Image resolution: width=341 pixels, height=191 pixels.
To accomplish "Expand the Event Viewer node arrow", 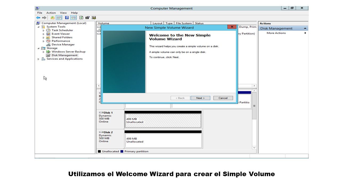I will click(44, 34).
